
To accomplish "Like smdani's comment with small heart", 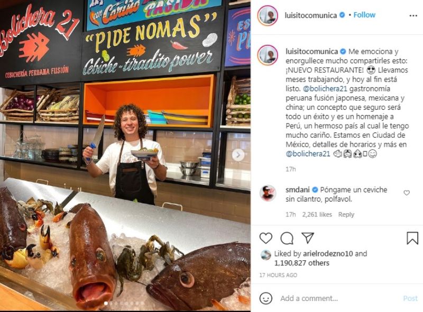I will click(407, 193).
